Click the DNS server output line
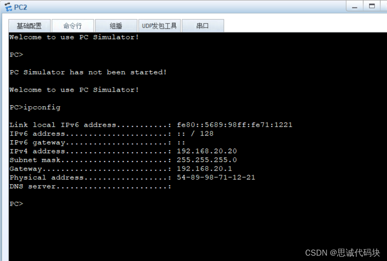387x261 pixels. 90,186
